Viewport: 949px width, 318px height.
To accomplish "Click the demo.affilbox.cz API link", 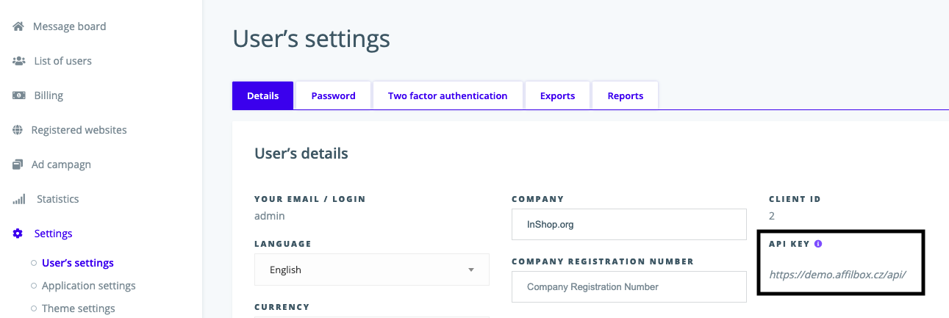I will point(837,275).
